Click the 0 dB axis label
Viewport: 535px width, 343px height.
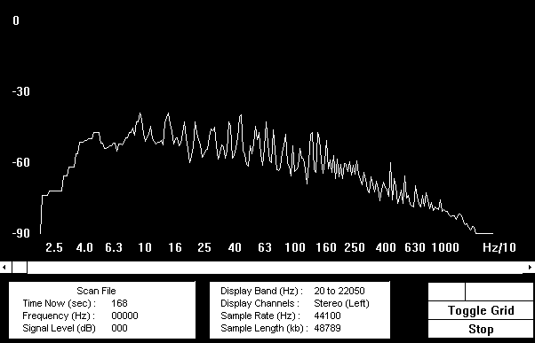16,20
